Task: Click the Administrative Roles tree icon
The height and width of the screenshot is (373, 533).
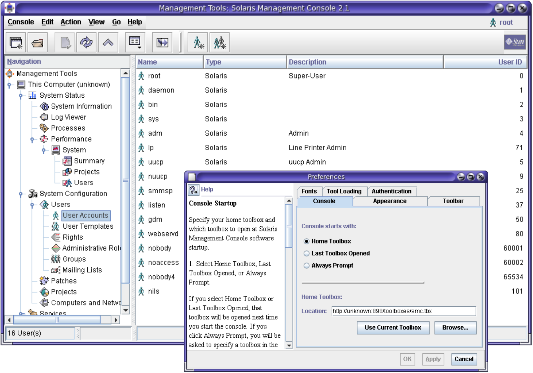Action: [56, 248]
